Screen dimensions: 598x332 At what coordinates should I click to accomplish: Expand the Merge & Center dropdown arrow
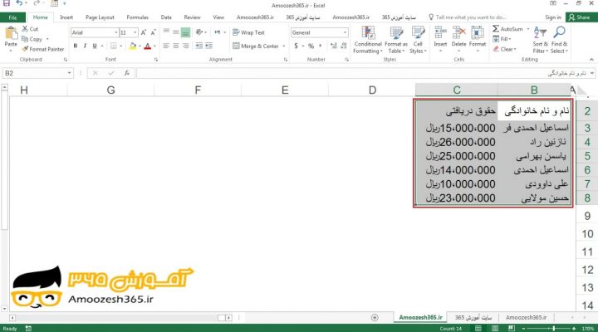284,46
